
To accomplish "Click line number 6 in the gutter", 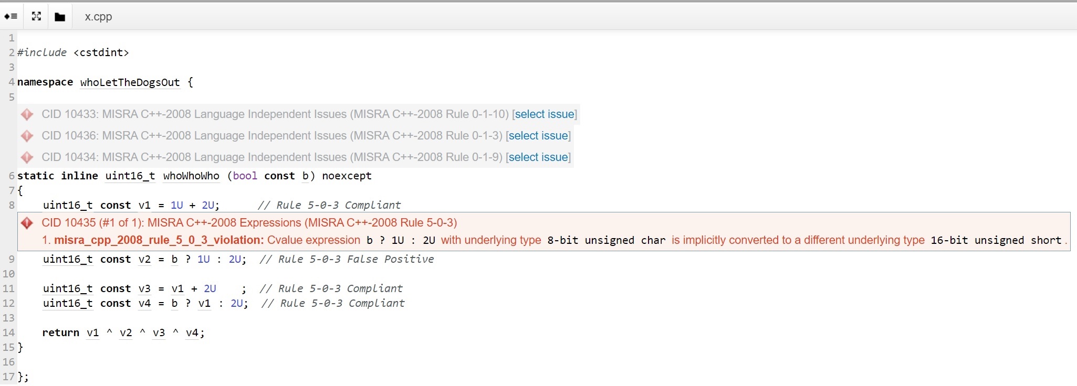I will tap(12, 176).
